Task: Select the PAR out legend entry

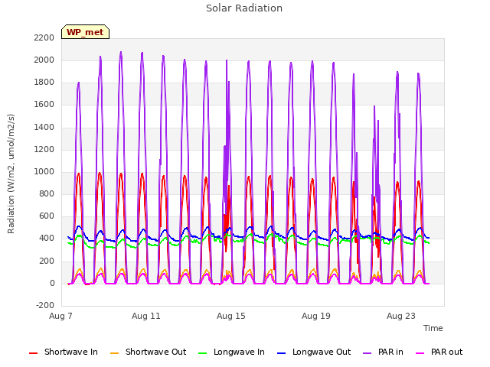Action: [439, 352]
